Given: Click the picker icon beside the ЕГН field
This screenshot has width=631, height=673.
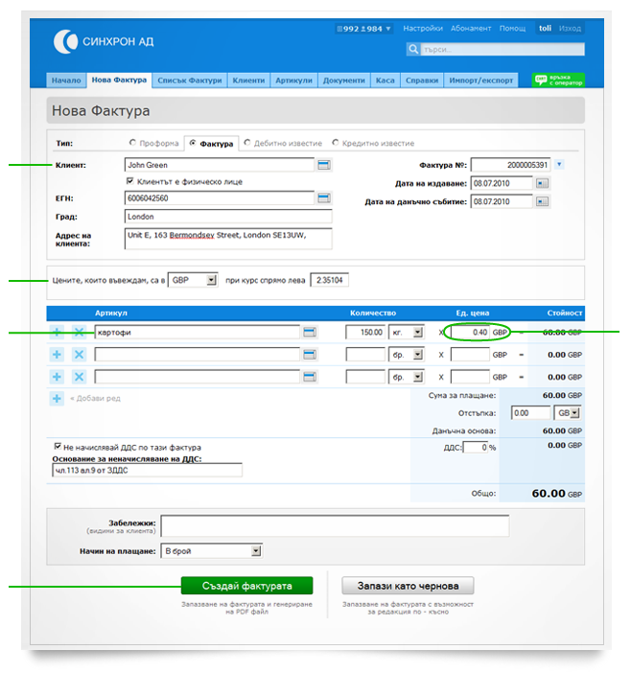Looking at the screenshot, I should point(324,197).
